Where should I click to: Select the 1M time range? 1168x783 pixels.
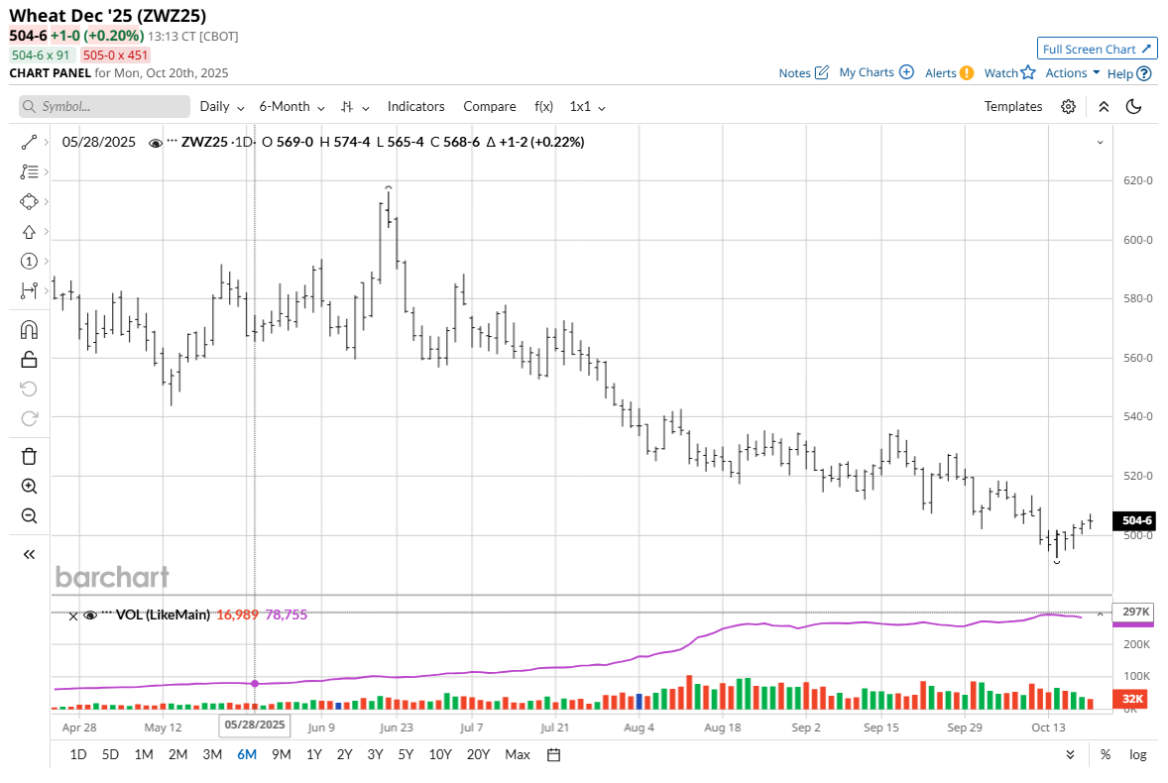144,754
